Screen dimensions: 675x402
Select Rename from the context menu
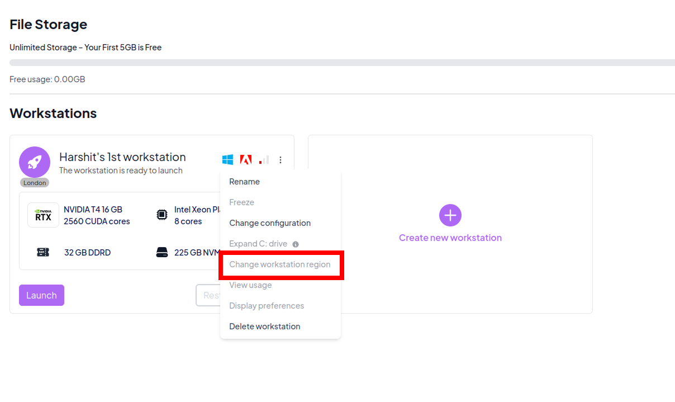(244, 182)
